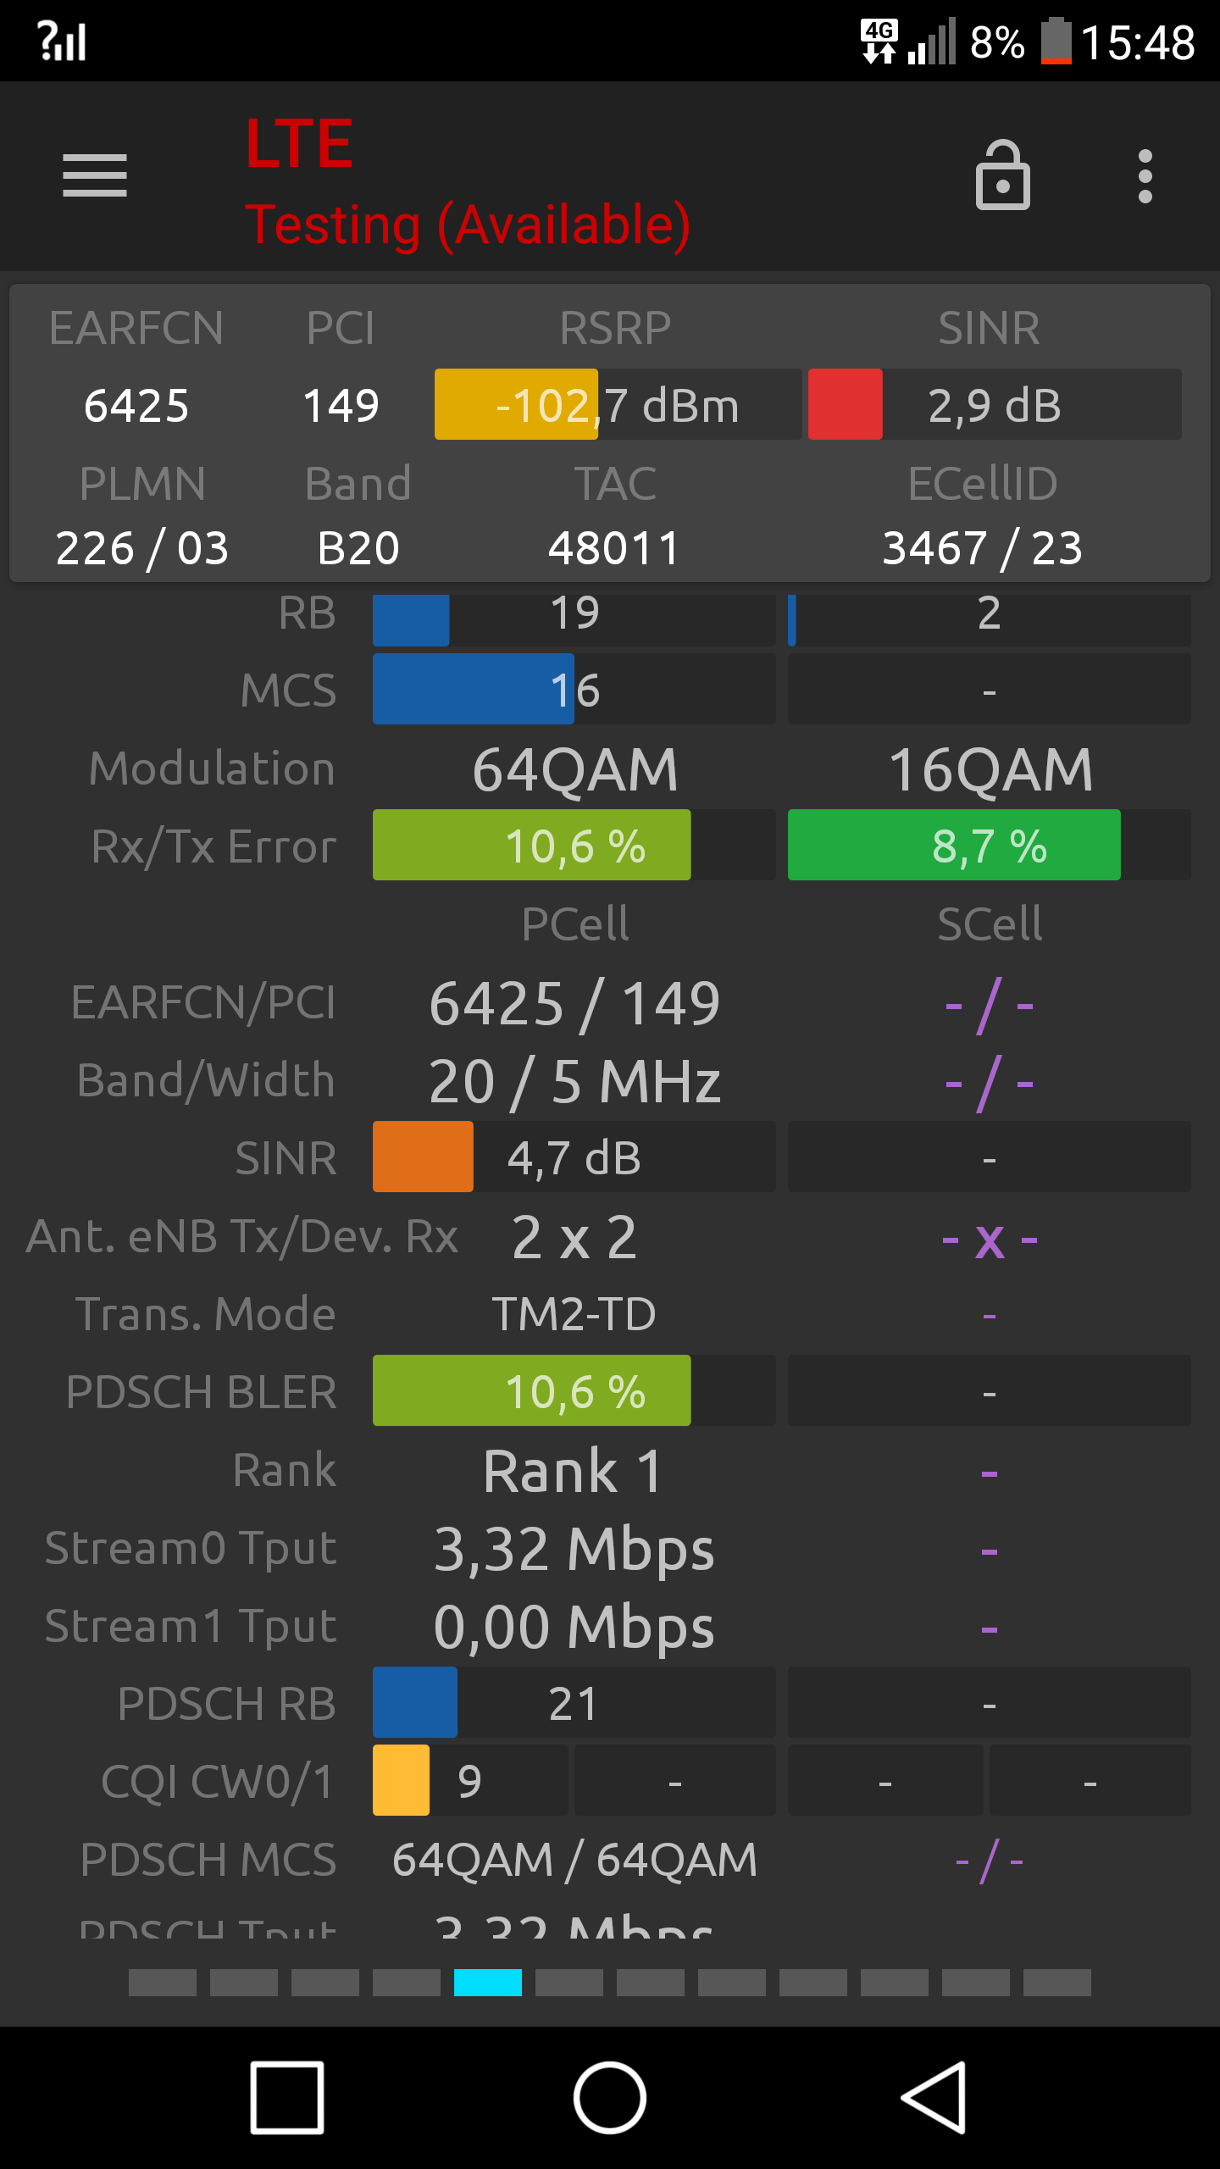Select the ECellID value 3467 / 23
This screenshot has width=1220, height=2169.
[983, 547]
